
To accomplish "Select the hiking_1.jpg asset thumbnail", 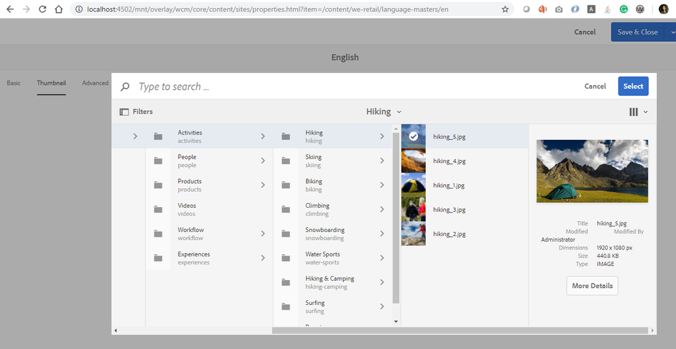I will (413, 185).
